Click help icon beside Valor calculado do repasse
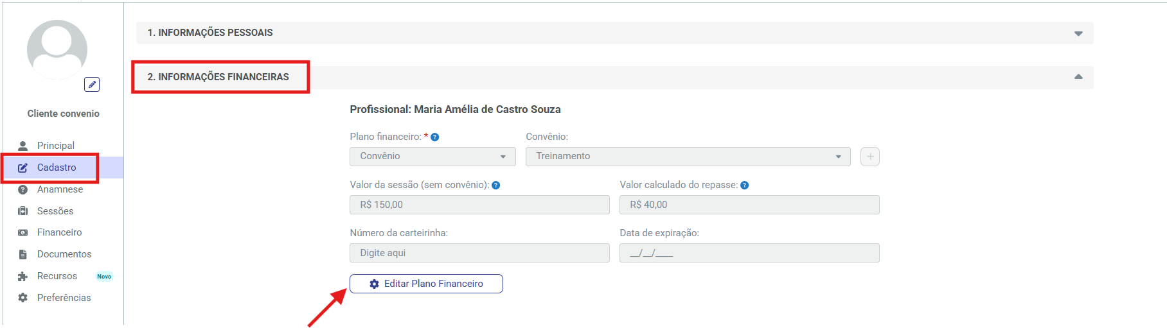Image resolution: width=1167 pixels, height=328 pixels. tap(744, 186)
